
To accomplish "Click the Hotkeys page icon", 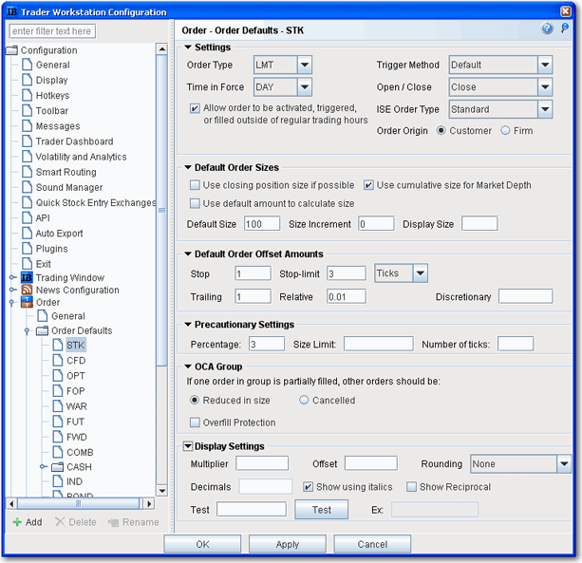I will (x=28, y=95).
